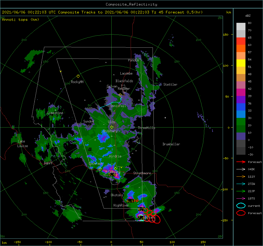Click the Innisfail town label
The width and height of the screenshot is (263, 246).
118,106
